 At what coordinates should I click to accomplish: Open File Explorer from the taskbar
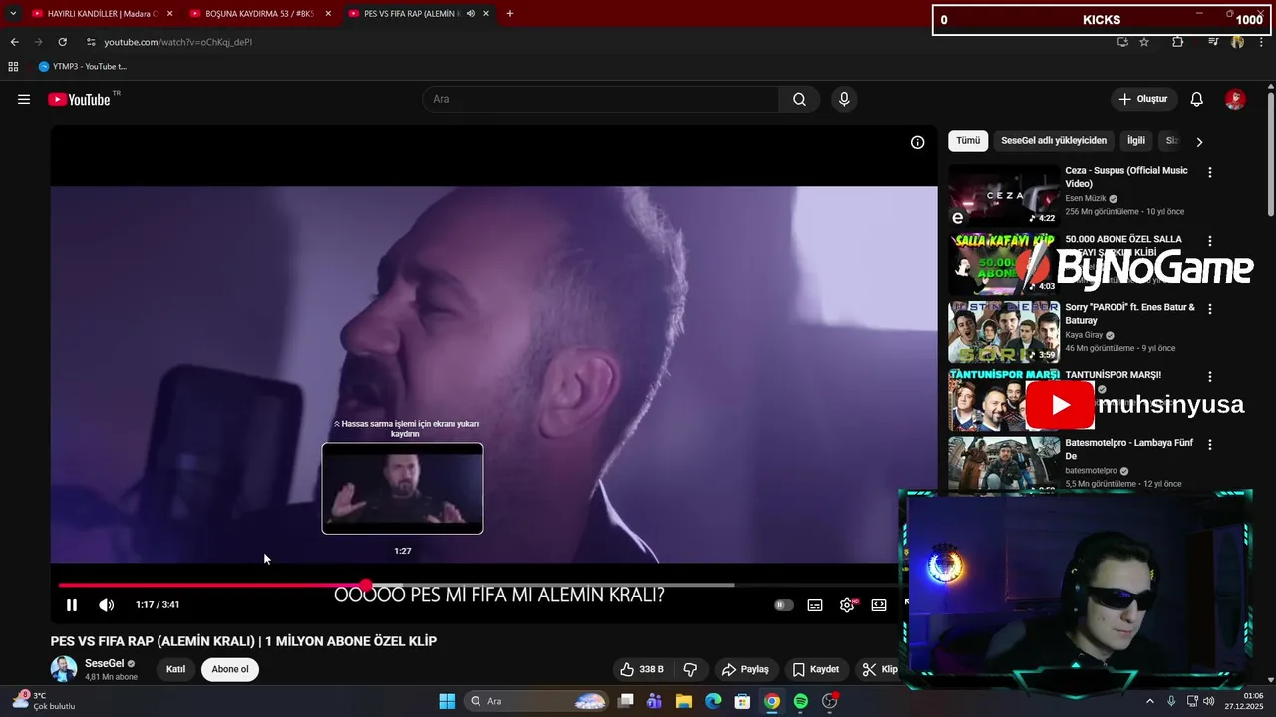point(684,701)
